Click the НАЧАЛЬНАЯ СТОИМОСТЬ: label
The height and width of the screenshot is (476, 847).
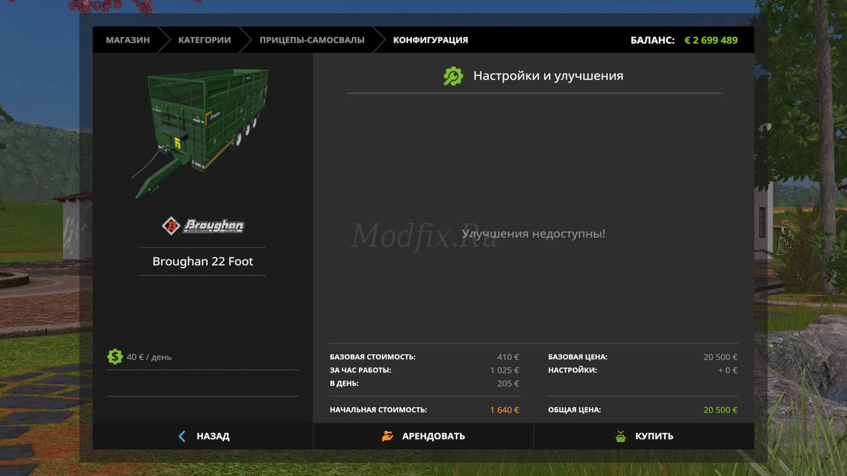point(379,410)
